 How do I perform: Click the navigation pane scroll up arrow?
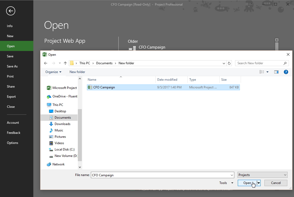(80, 79)
